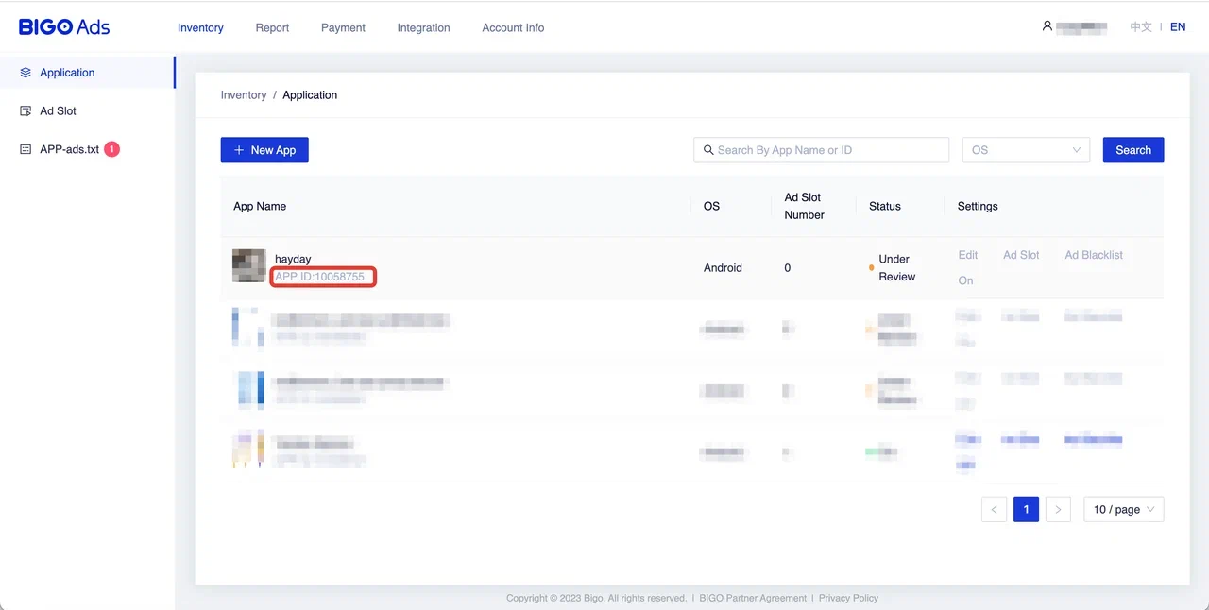Open the Integration menu
The height and width of the screenshot is (610, 1209).
point(423,28)
